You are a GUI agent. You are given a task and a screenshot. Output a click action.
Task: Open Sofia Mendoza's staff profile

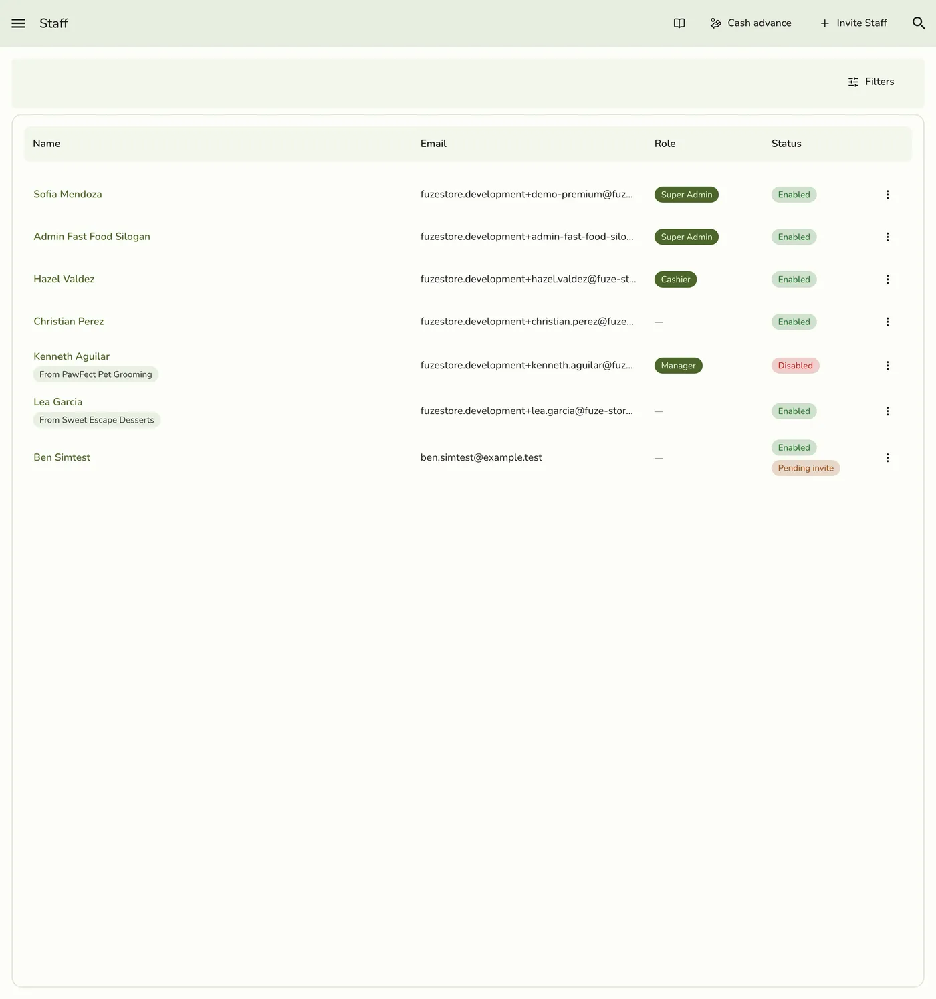click(x=68, y=194)
